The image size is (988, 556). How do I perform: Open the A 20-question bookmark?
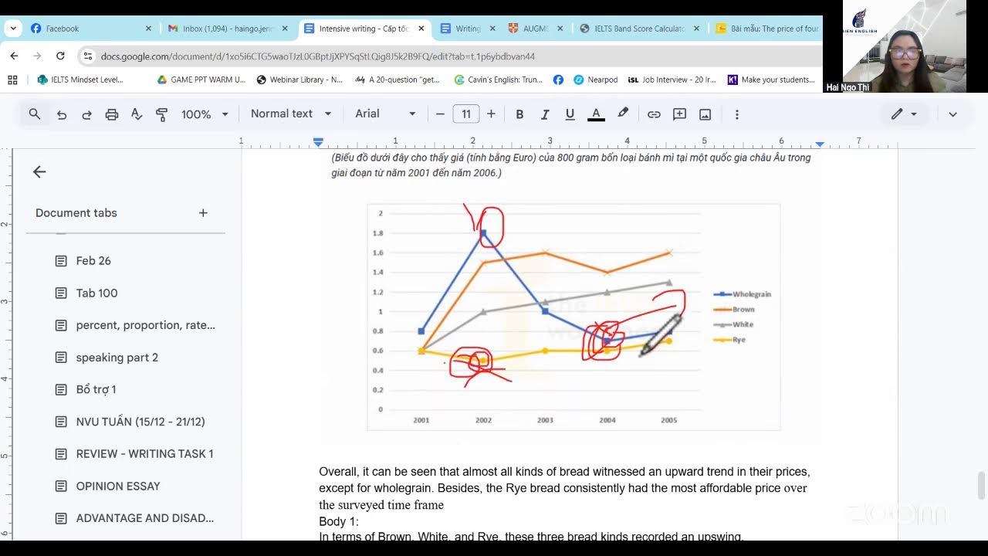pyautogui.click(x=397, y=80)
